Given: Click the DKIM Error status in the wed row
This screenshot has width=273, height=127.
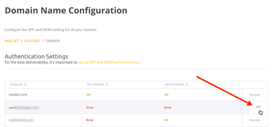Looking at the screenshot, I should click(168, 108).
